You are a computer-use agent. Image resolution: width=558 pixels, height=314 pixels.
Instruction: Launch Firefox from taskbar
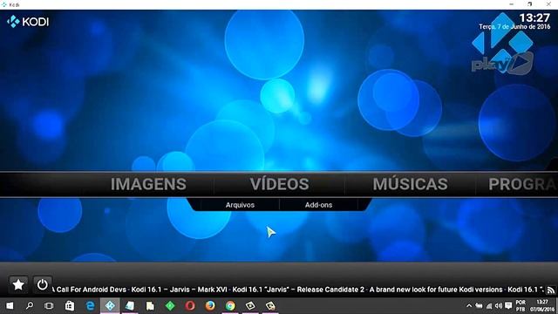tap(210, 306)
